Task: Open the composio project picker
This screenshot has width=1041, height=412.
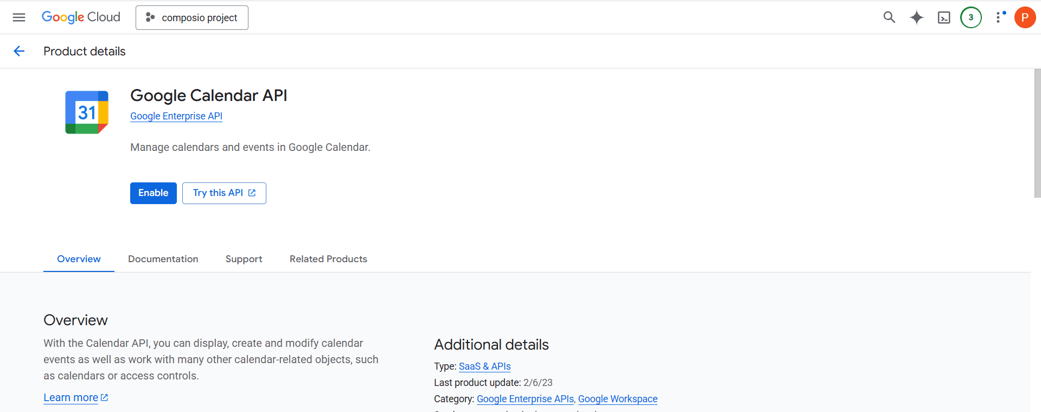Action: click(192, 17)
